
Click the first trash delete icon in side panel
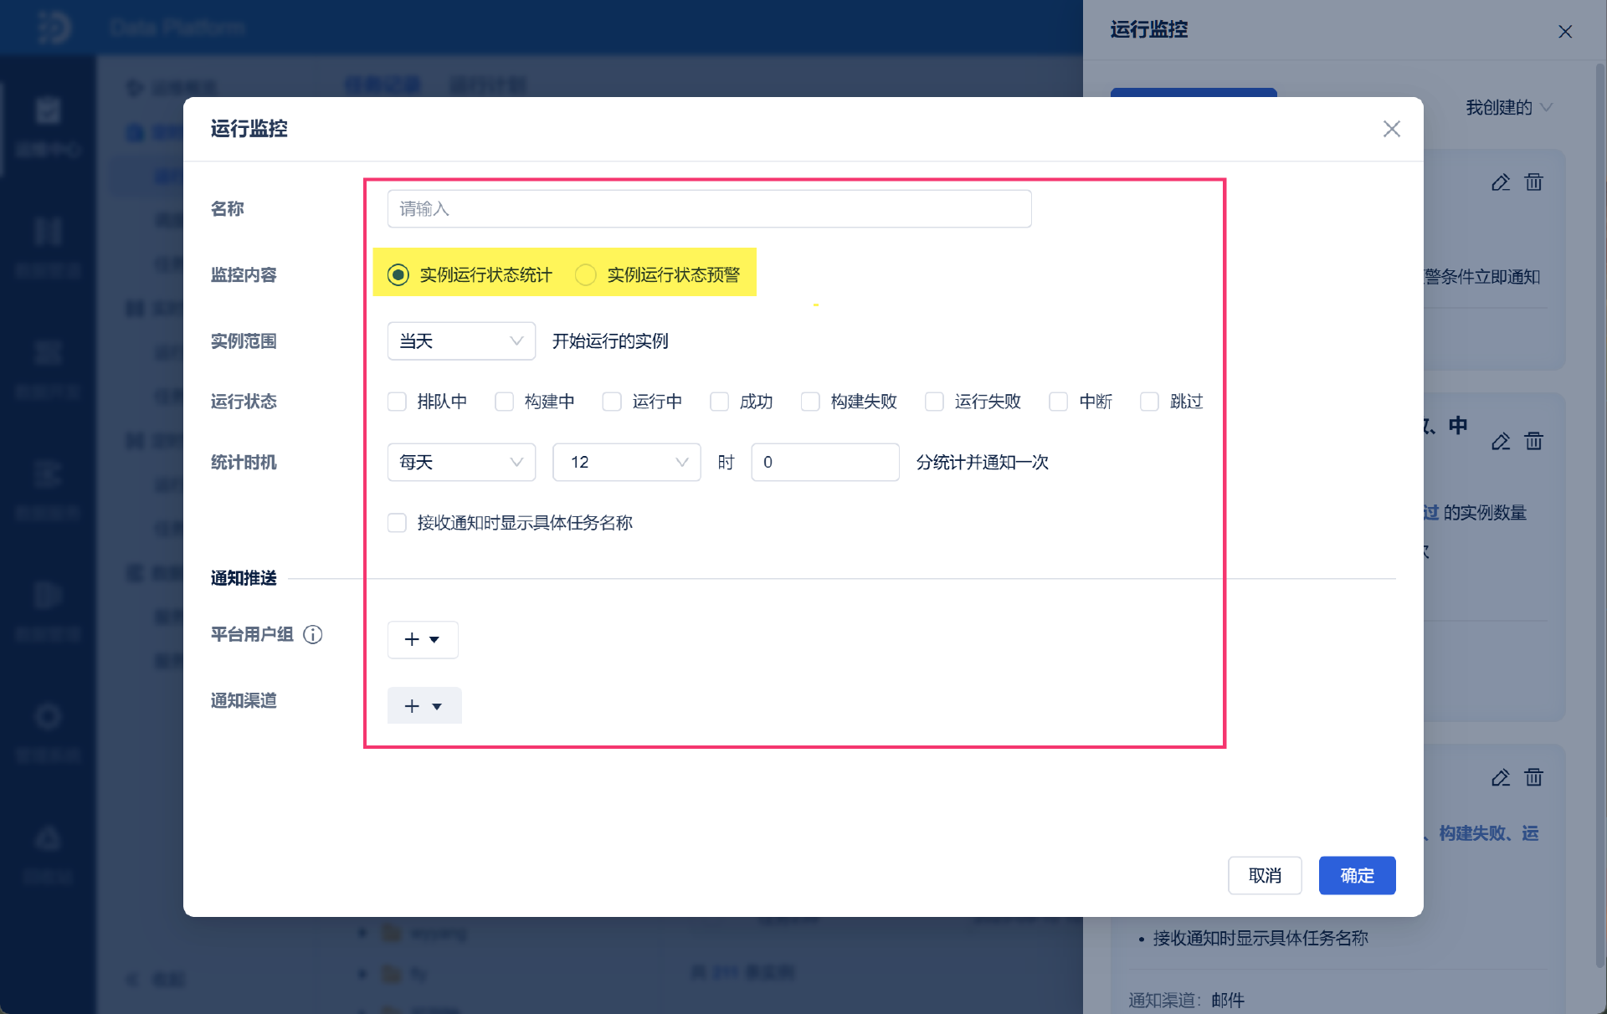point(1533,182)
